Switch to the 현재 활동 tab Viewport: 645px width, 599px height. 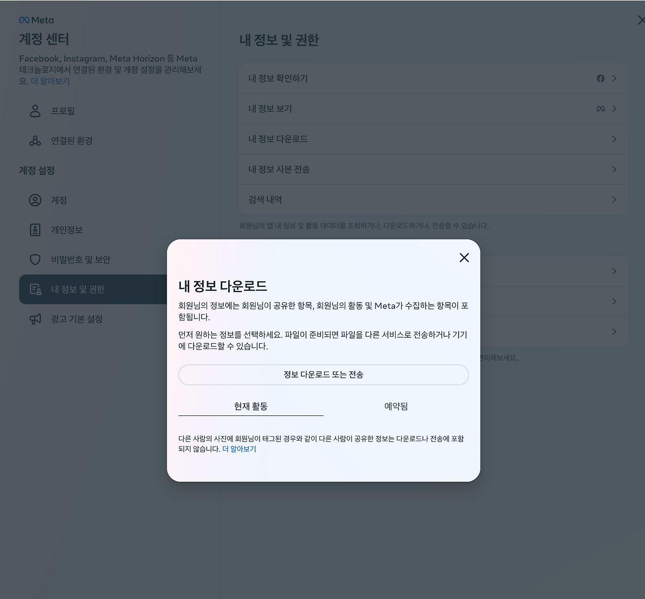(250, 406)
